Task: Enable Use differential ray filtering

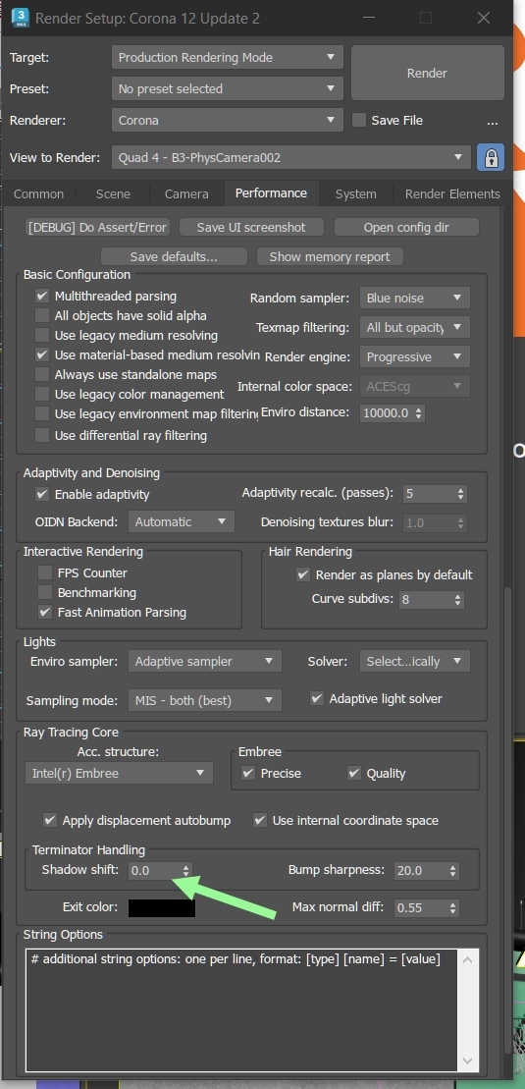Action: (42, 435)
